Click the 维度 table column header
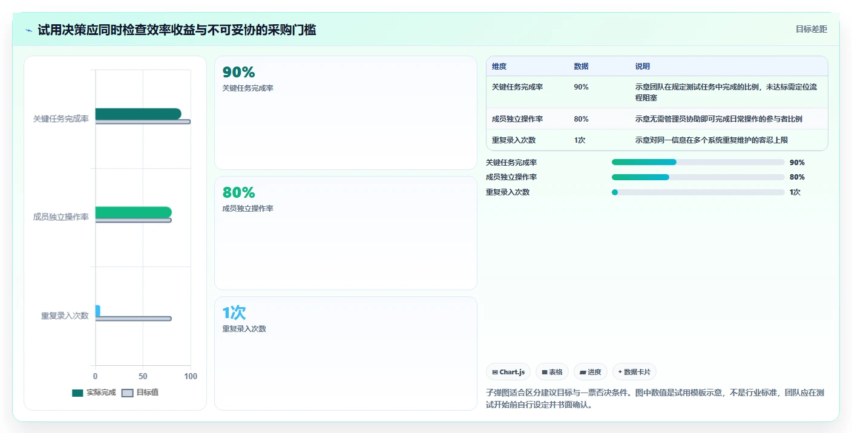Image resolution: width=852 pixels, height=433 pixels. [x=499, y=67]
